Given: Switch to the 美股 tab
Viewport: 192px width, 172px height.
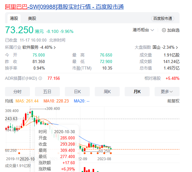Looking at the screenshot, I should pos(32,19).
